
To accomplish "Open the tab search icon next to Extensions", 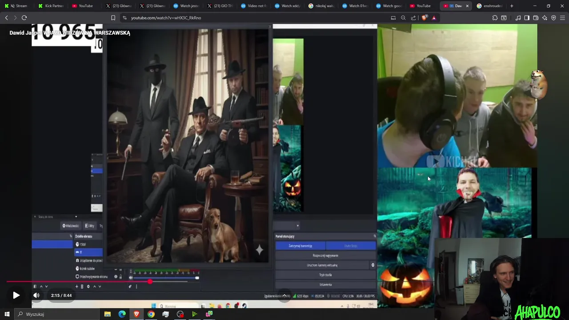I will (x=504, y=18).
